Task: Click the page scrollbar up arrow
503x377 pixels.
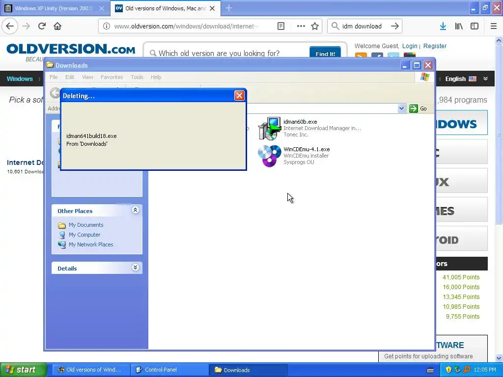Action: click(499, 40)
